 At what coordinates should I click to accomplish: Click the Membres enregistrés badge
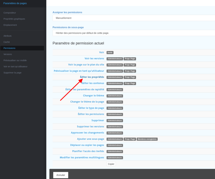[147, 139]
